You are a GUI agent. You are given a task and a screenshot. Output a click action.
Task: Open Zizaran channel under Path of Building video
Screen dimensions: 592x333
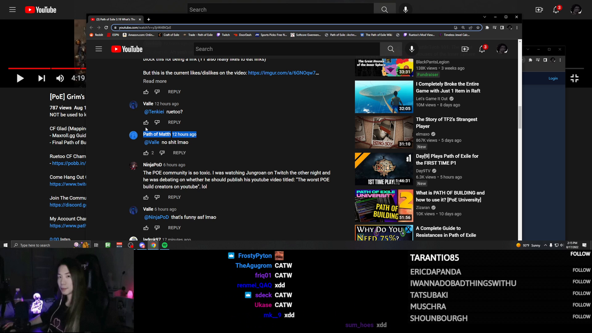coord(423,208)
